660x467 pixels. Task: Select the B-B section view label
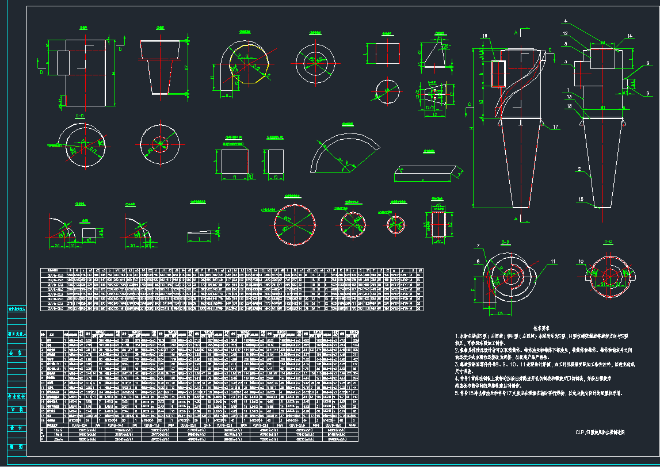tap(506, 242)
